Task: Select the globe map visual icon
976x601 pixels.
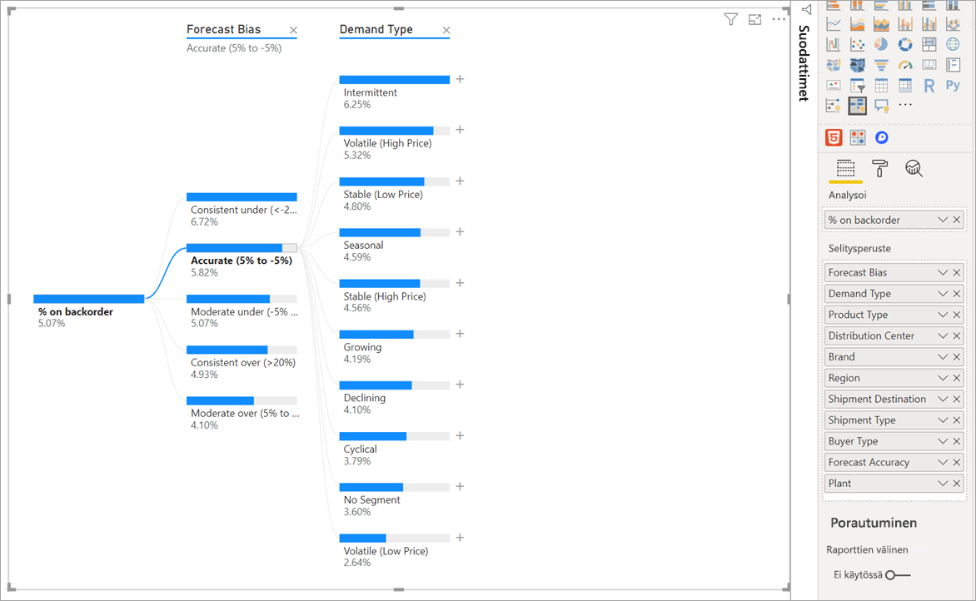Action: (x=953, y=44)
